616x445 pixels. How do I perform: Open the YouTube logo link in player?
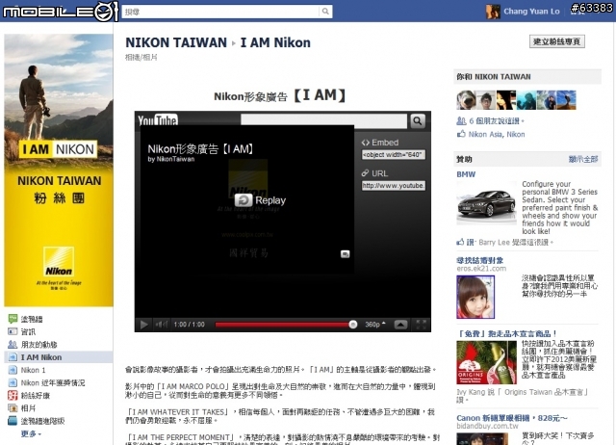point(158,120)
